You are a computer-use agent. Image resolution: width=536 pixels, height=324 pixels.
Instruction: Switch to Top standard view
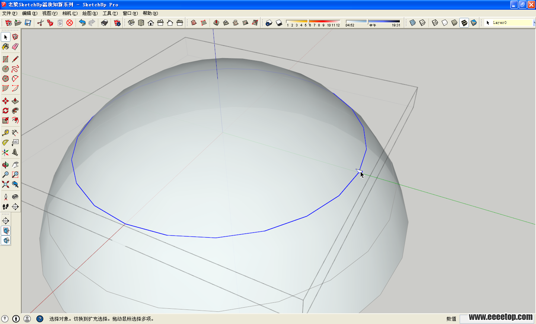click(x=141, y=23)
